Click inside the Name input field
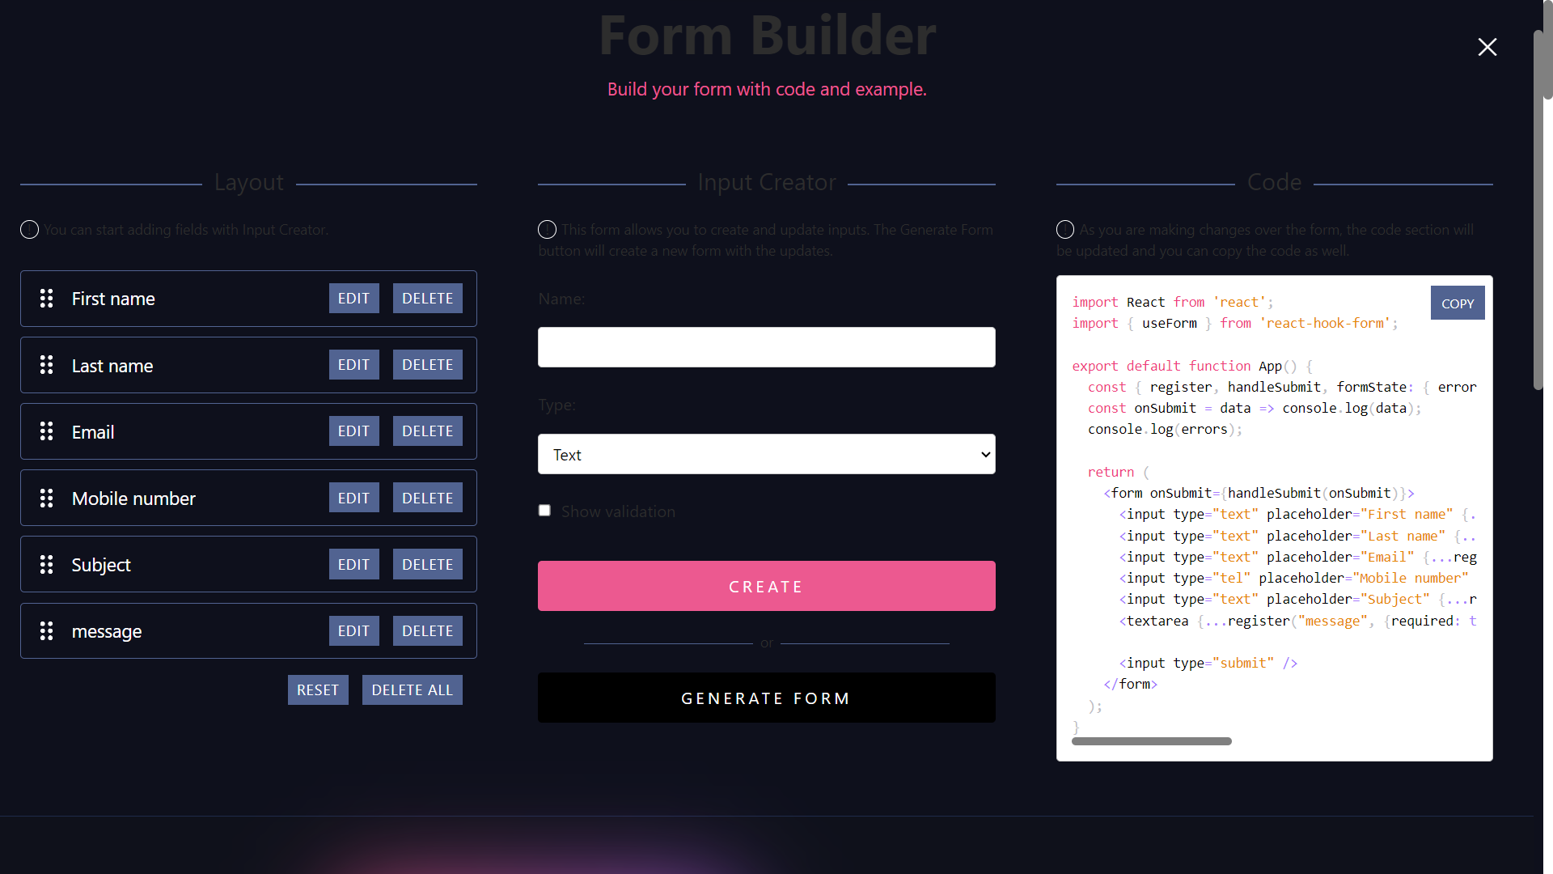Image resolution: width=1553 pixels, height=874 pixels. pos(766,346)
